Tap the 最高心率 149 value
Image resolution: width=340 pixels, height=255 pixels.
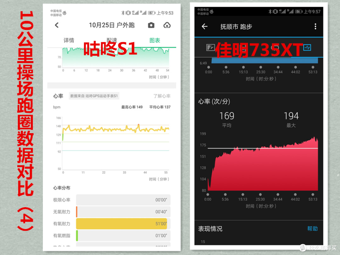click(x=132, y=107)
